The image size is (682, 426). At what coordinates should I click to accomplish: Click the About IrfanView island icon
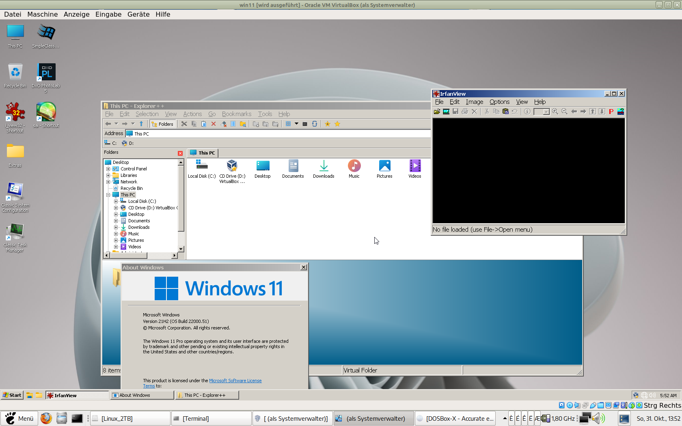coord(621,112)
